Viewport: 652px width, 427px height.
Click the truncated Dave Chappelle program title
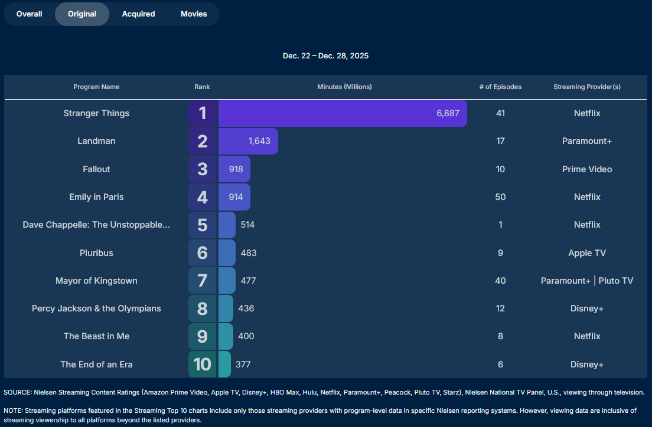[x=96, y=225]
